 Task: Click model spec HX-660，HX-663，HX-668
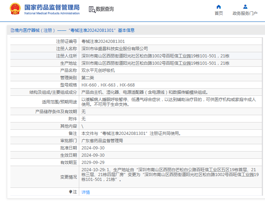click(x=108, y=85)
